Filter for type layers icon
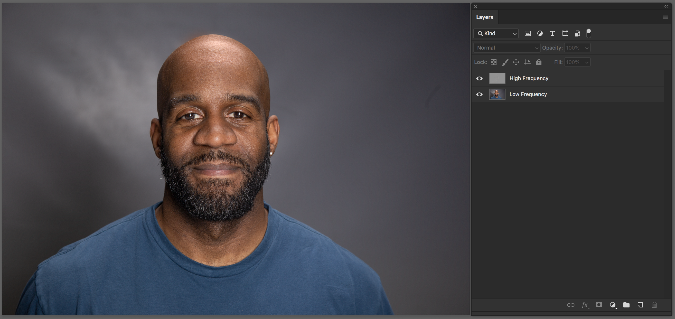The image size is (675, 319). [552, 34]
